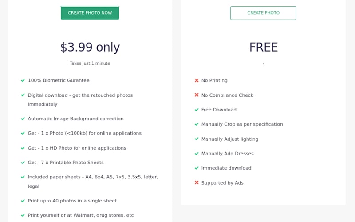Click Print yourself or at Walmart text
Viewport: 355px width, 222px height.
click(x=80, y=215)
